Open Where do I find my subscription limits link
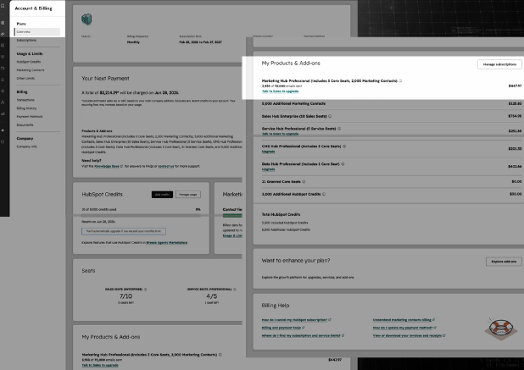This screenshot has width=524, height=370. pos(301,335)
